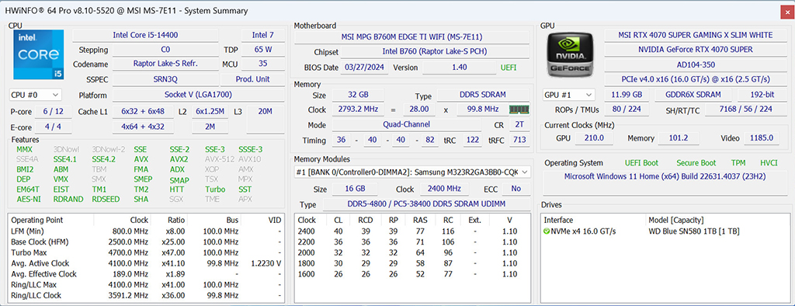Screen dimensions: 795x306
Task: Click the green NVMe drive status checkmark
Action: [x=547, y=231]
